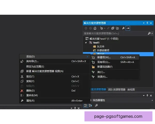Switch to the 类视图 tab
The height and width of the screenshot is (124, 155).
click(x=131, y=89)
